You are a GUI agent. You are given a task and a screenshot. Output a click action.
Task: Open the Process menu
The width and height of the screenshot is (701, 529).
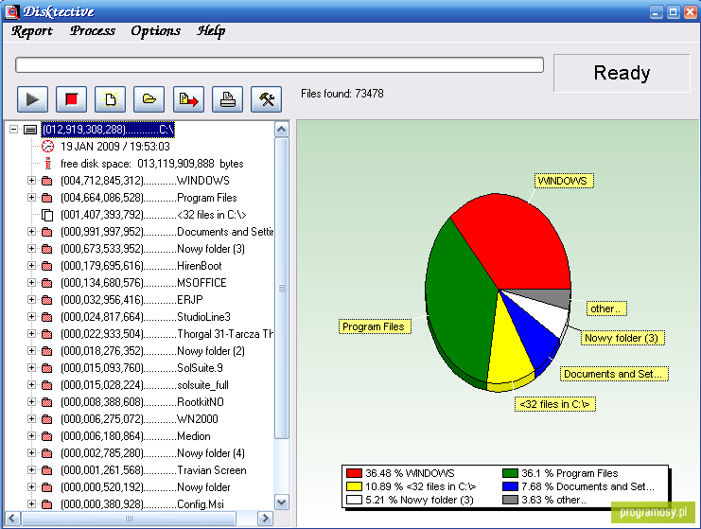tap(92, 31)
